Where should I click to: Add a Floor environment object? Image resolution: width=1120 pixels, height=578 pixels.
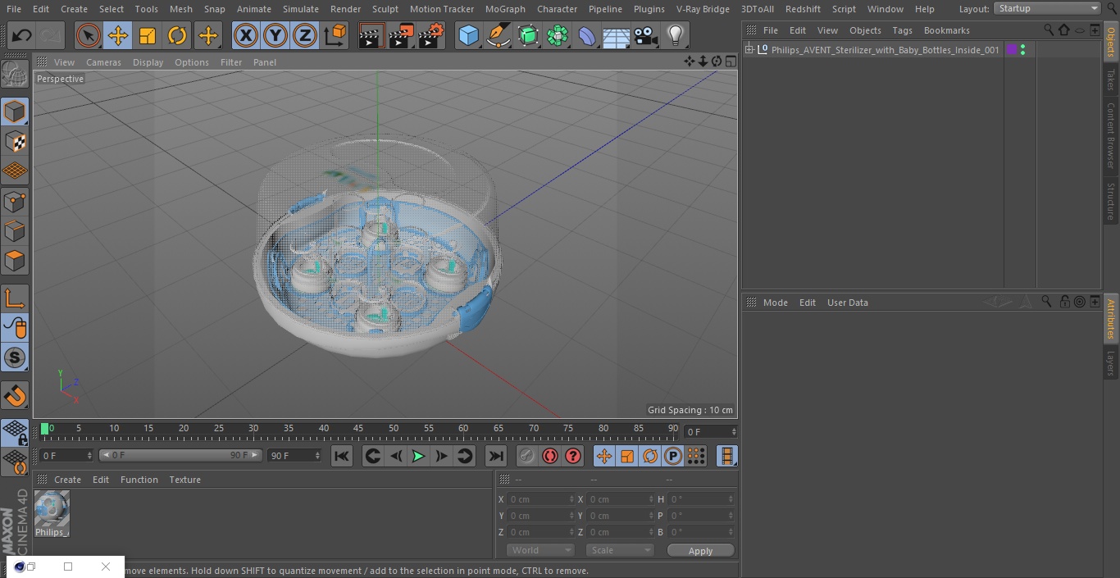click(617, 35)
